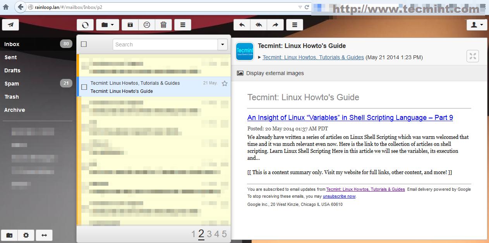Image resolution: width=489 pixels, height=243 pixels.
Task: Star the Tecmint message
Action: pyautogui.click(x=224, y=83)
